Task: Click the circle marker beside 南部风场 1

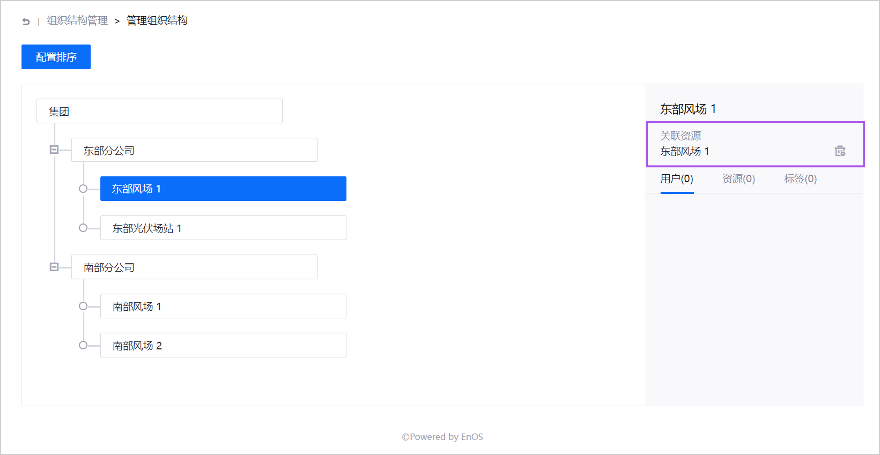Action: (x=83, y=306)
